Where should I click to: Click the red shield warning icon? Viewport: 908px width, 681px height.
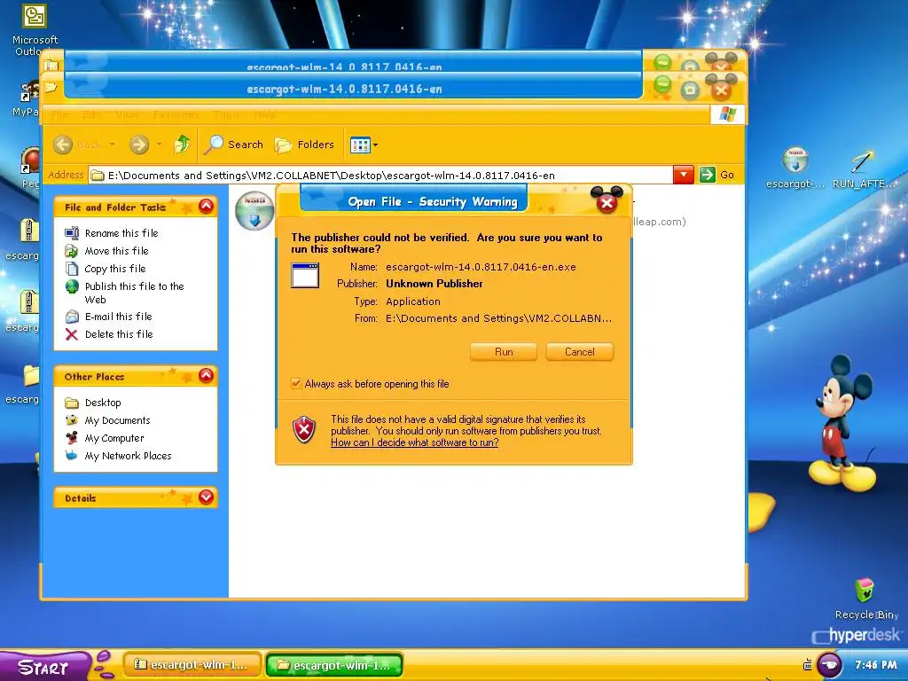[304, 430]
